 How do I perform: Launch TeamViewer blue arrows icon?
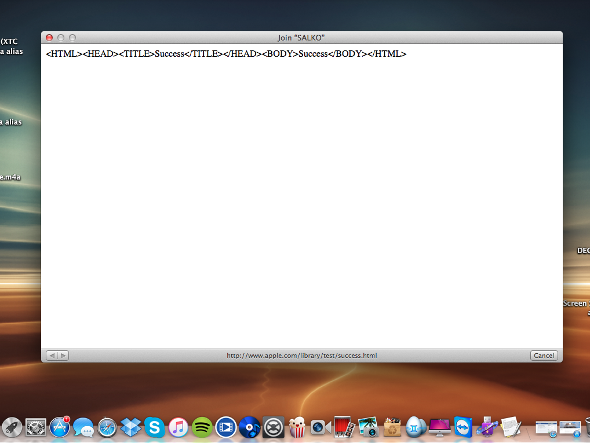(x=463, y=427)
